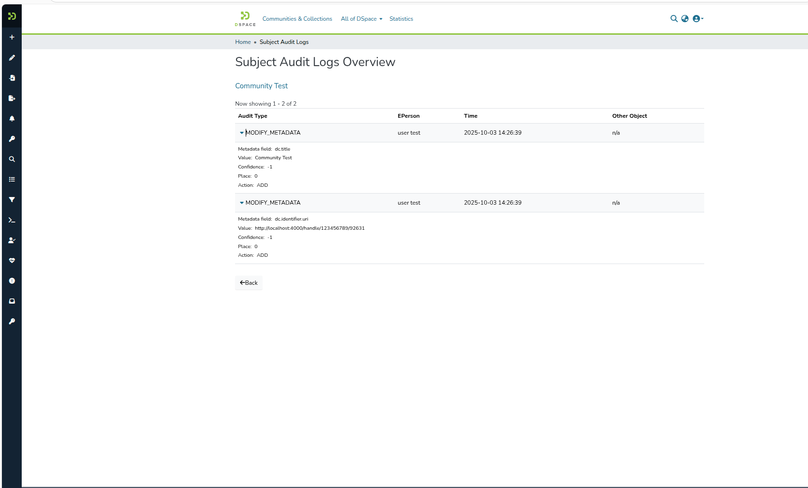This screenshot has height=488, width=808.
Task: Click the plus (New) icon in sidebar
Action: 12,37
